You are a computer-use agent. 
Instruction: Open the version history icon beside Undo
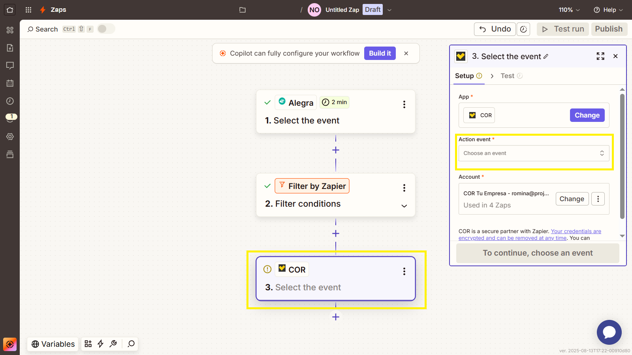523,29
